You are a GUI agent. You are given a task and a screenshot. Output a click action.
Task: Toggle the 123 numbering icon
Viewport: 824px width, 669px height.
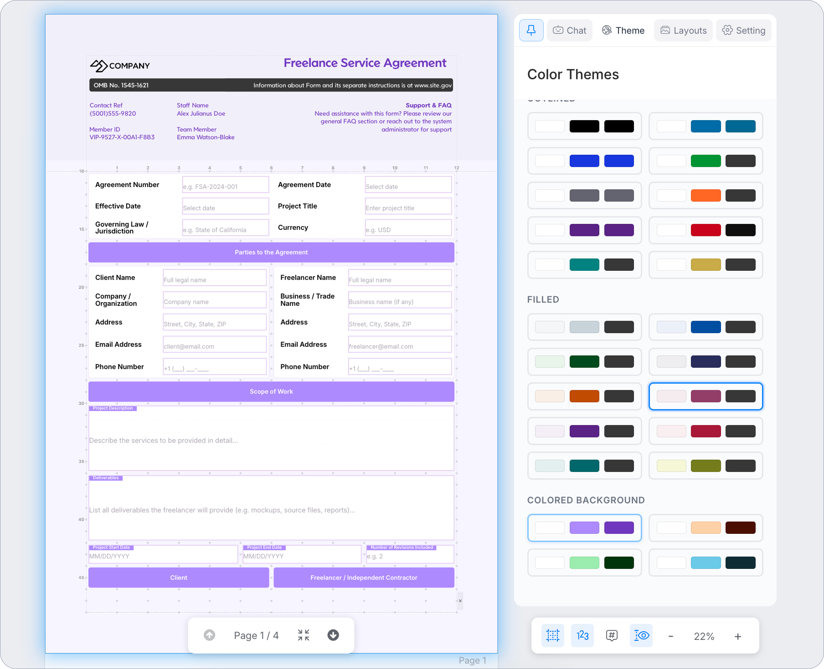tap(582, 636)
